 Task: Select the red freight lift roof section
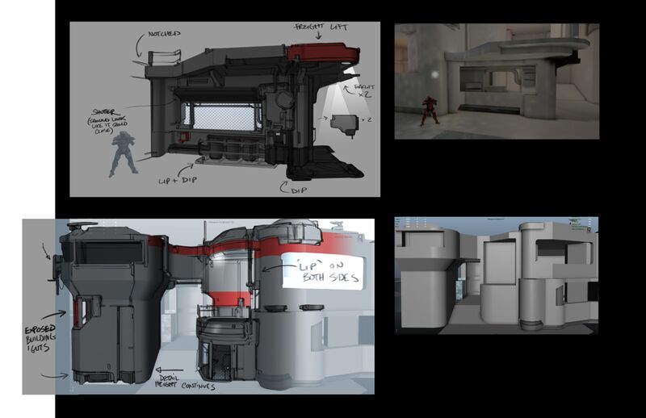pyautogui.click(x=321, y=53)
